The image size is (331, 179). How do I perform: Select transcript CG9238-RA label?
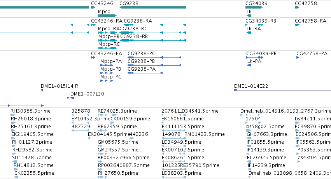coord(138,21)
